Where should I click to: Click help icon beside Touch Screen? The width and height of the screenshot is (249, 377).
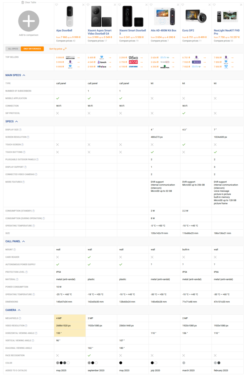pos(23,145)
